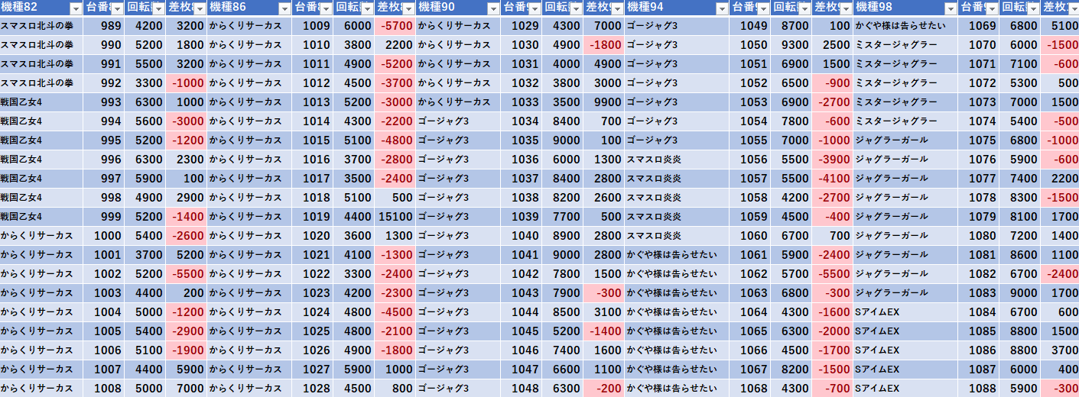Click the 6600 rotation count cell

(x=563, y=370)
